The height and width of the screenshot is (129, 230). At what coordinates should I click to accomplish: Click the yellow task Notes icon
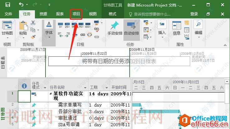click(187, 23)
